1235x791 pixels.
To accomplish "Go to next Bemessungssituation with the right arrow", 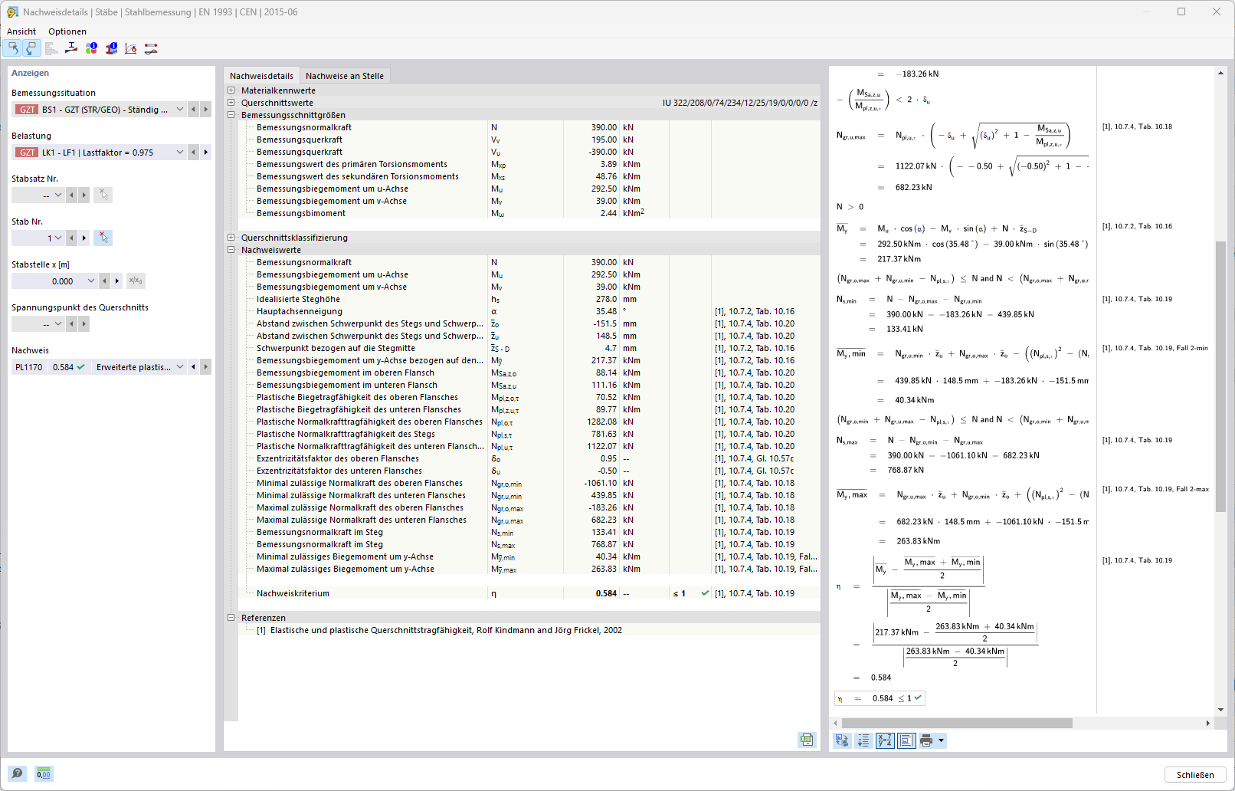I will point(206,110).
